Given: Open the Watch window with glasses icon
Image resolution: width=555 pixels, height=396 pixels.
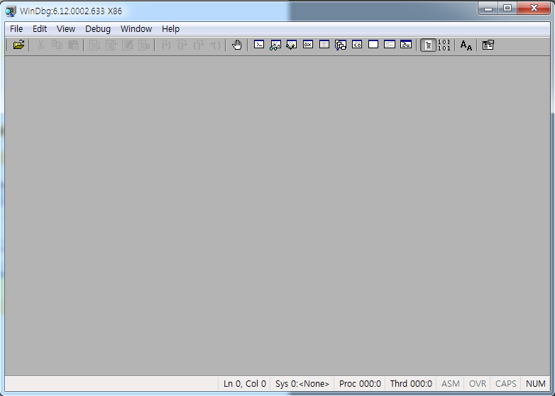Looking at the screenshot, I should (275, 45).
